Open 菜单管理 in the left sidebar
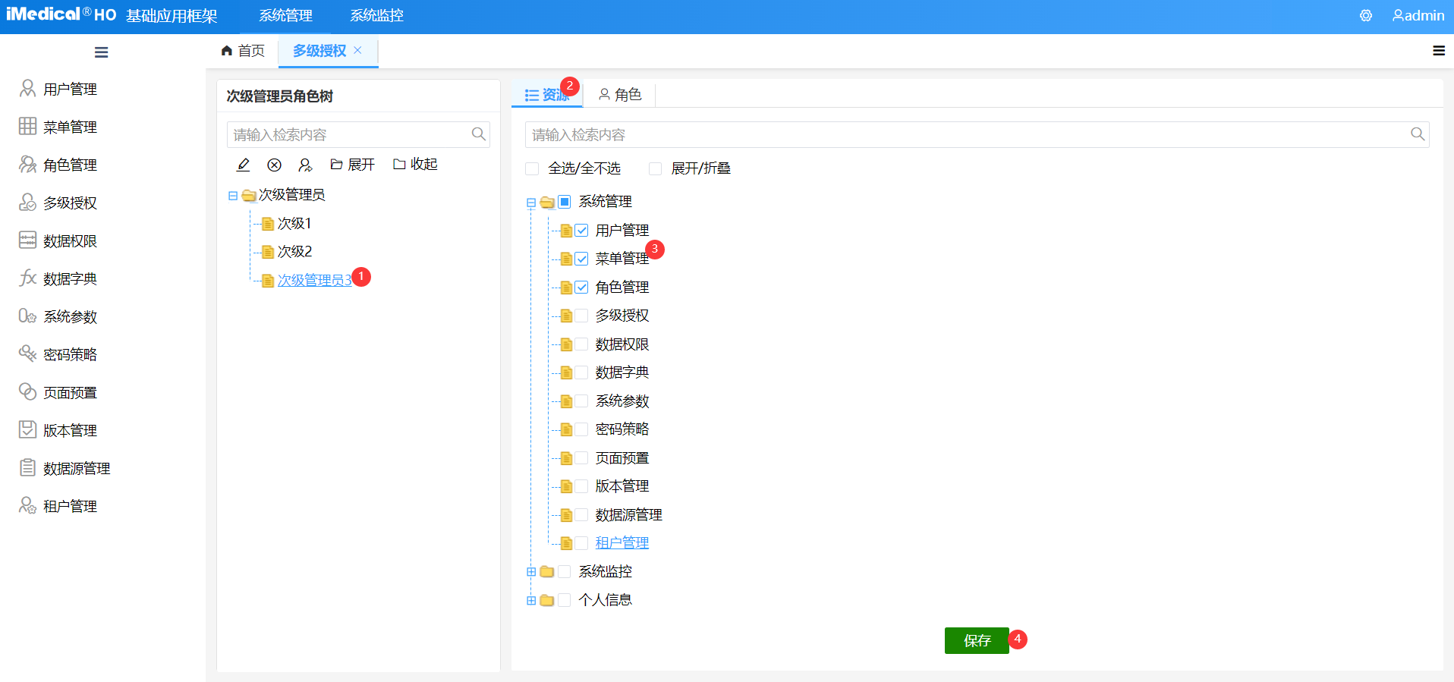The image size is (1454, 682). pos(70,127)
